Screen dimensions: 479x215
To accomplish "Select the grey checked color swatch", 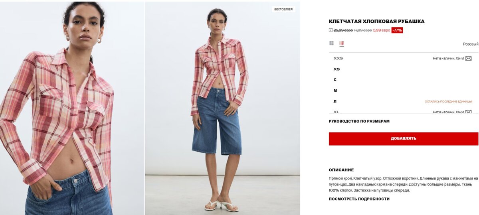I will [331, 43].
